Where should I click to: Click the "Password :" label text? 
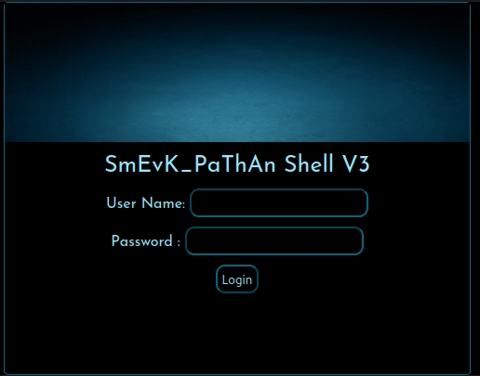pos(146,241)
